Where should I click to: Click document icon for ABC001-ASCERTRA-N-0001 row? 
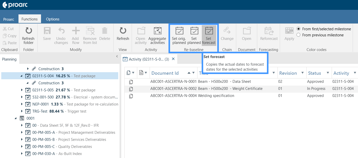pyautogui.click(x=131, y=82)
